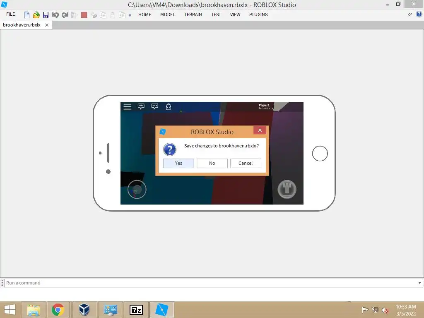
Task: Open the TERRAIN ribbon tab
Action: 193,14
